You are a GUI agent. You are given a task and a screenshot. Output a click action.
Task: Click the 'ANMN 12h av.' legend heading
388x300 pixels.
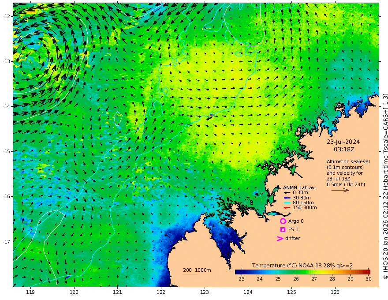299,187
